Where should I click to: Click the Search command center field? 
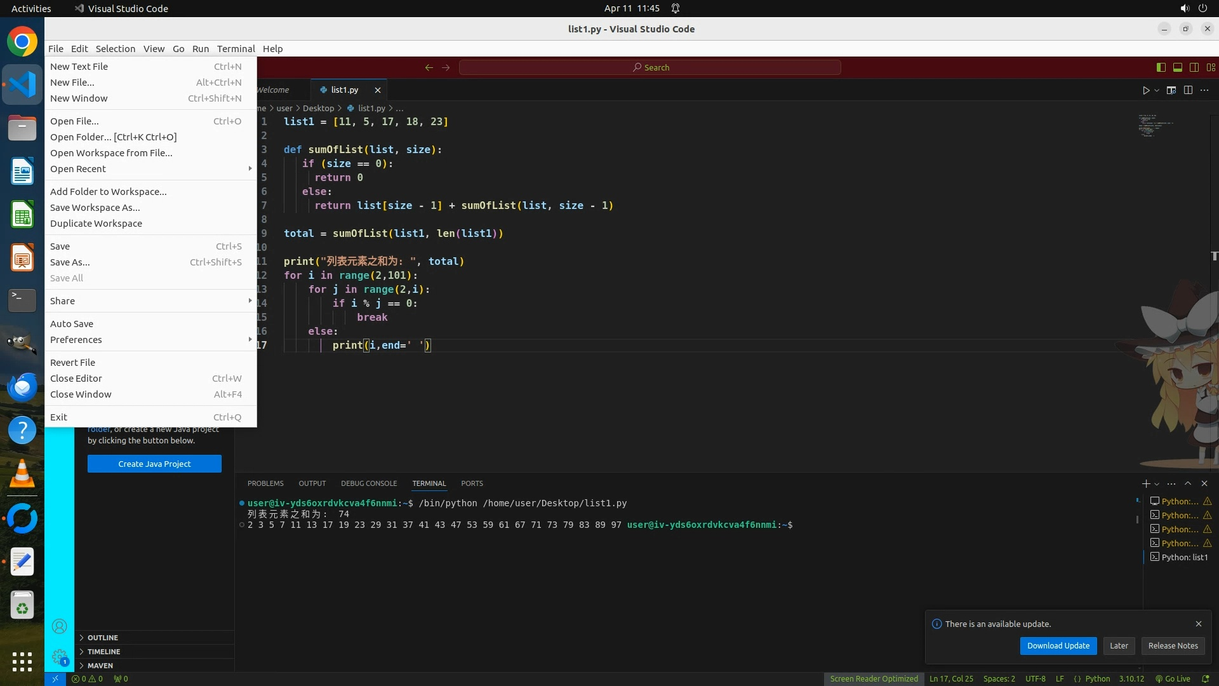tap(650, 67)
